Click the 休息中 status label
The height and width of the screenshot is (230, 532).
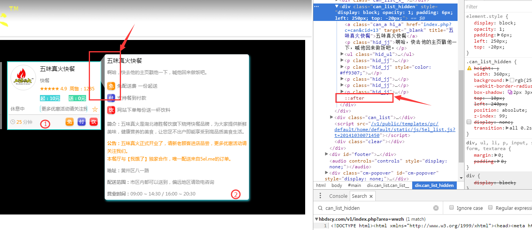coord(17,109)
